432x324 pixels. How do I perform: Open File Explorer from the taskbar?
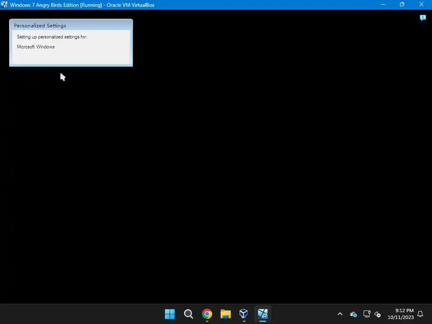click(x=225, y=314)
